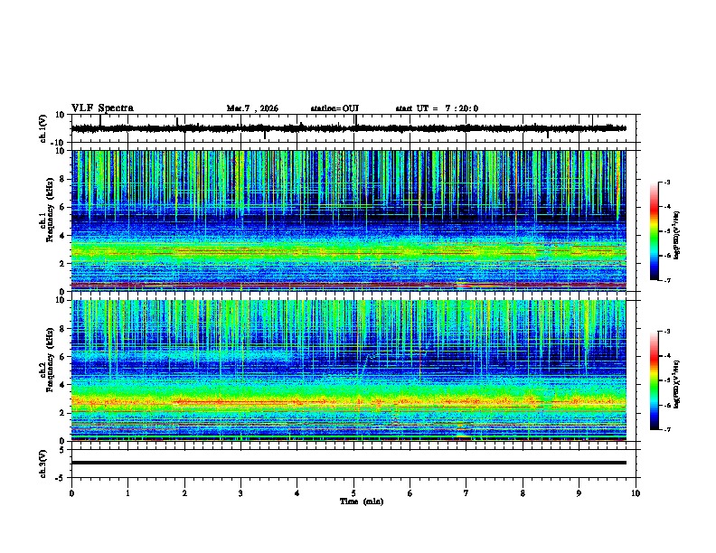Click time axis tick label "1"
This screenshot has width=716, height=553.
[x=127, y=493]
